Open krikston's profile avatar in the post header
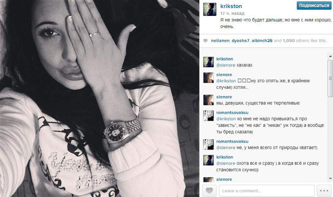Viewport: 333px width, 197px height. [210, 9]
